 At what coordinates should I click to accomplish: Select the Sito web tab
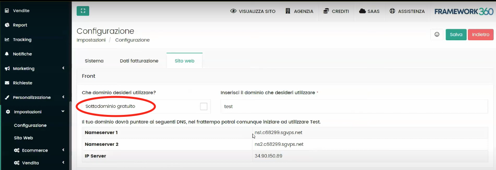point(185,61)
